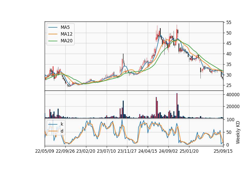Click the 23/07/10 date axis label

[106, 151]
